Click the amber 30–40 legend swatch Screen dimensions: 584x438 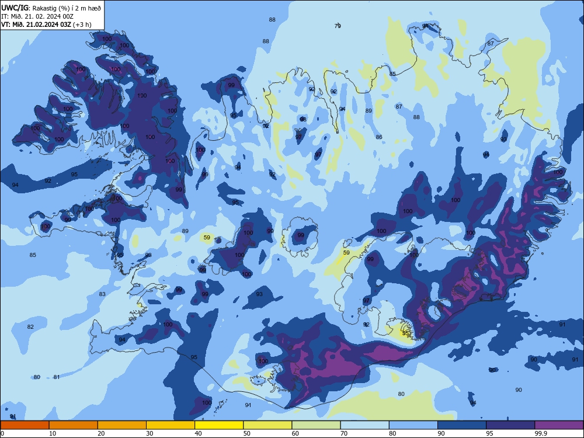point(171,425)
